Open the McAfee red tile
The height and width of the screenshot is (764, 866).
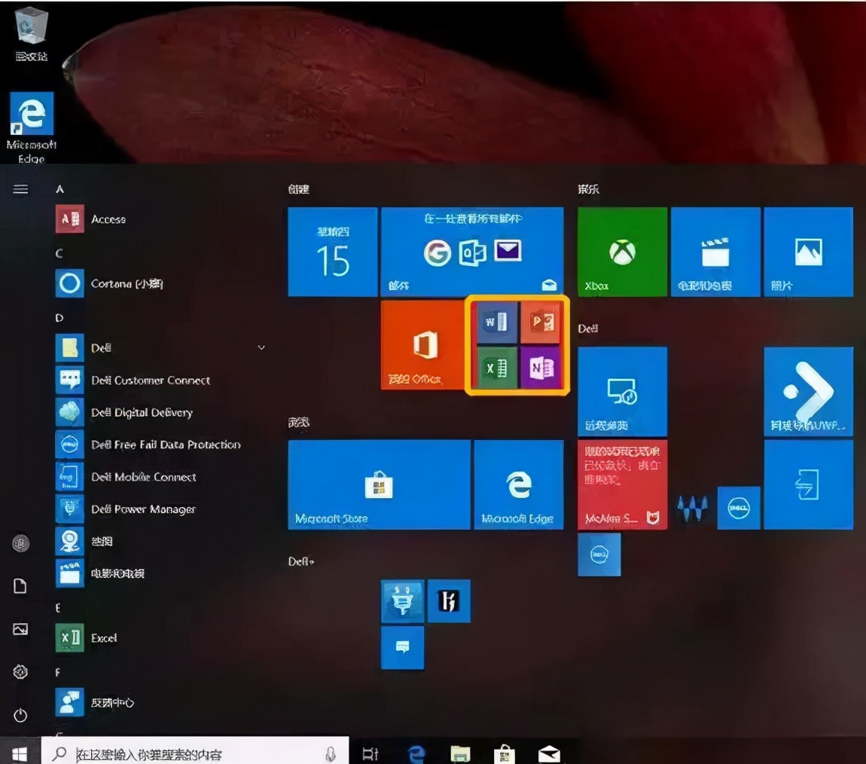click(622, 484)
